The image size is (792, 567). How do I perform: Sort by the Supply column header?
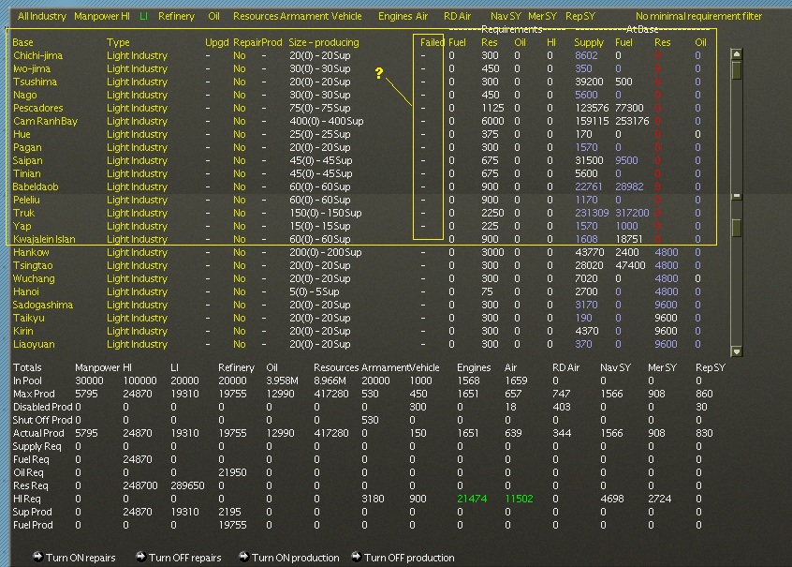point(589,42)
